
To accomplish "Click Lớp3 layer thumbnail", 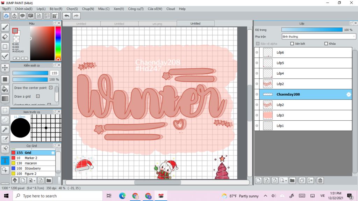I will [267, 115].
